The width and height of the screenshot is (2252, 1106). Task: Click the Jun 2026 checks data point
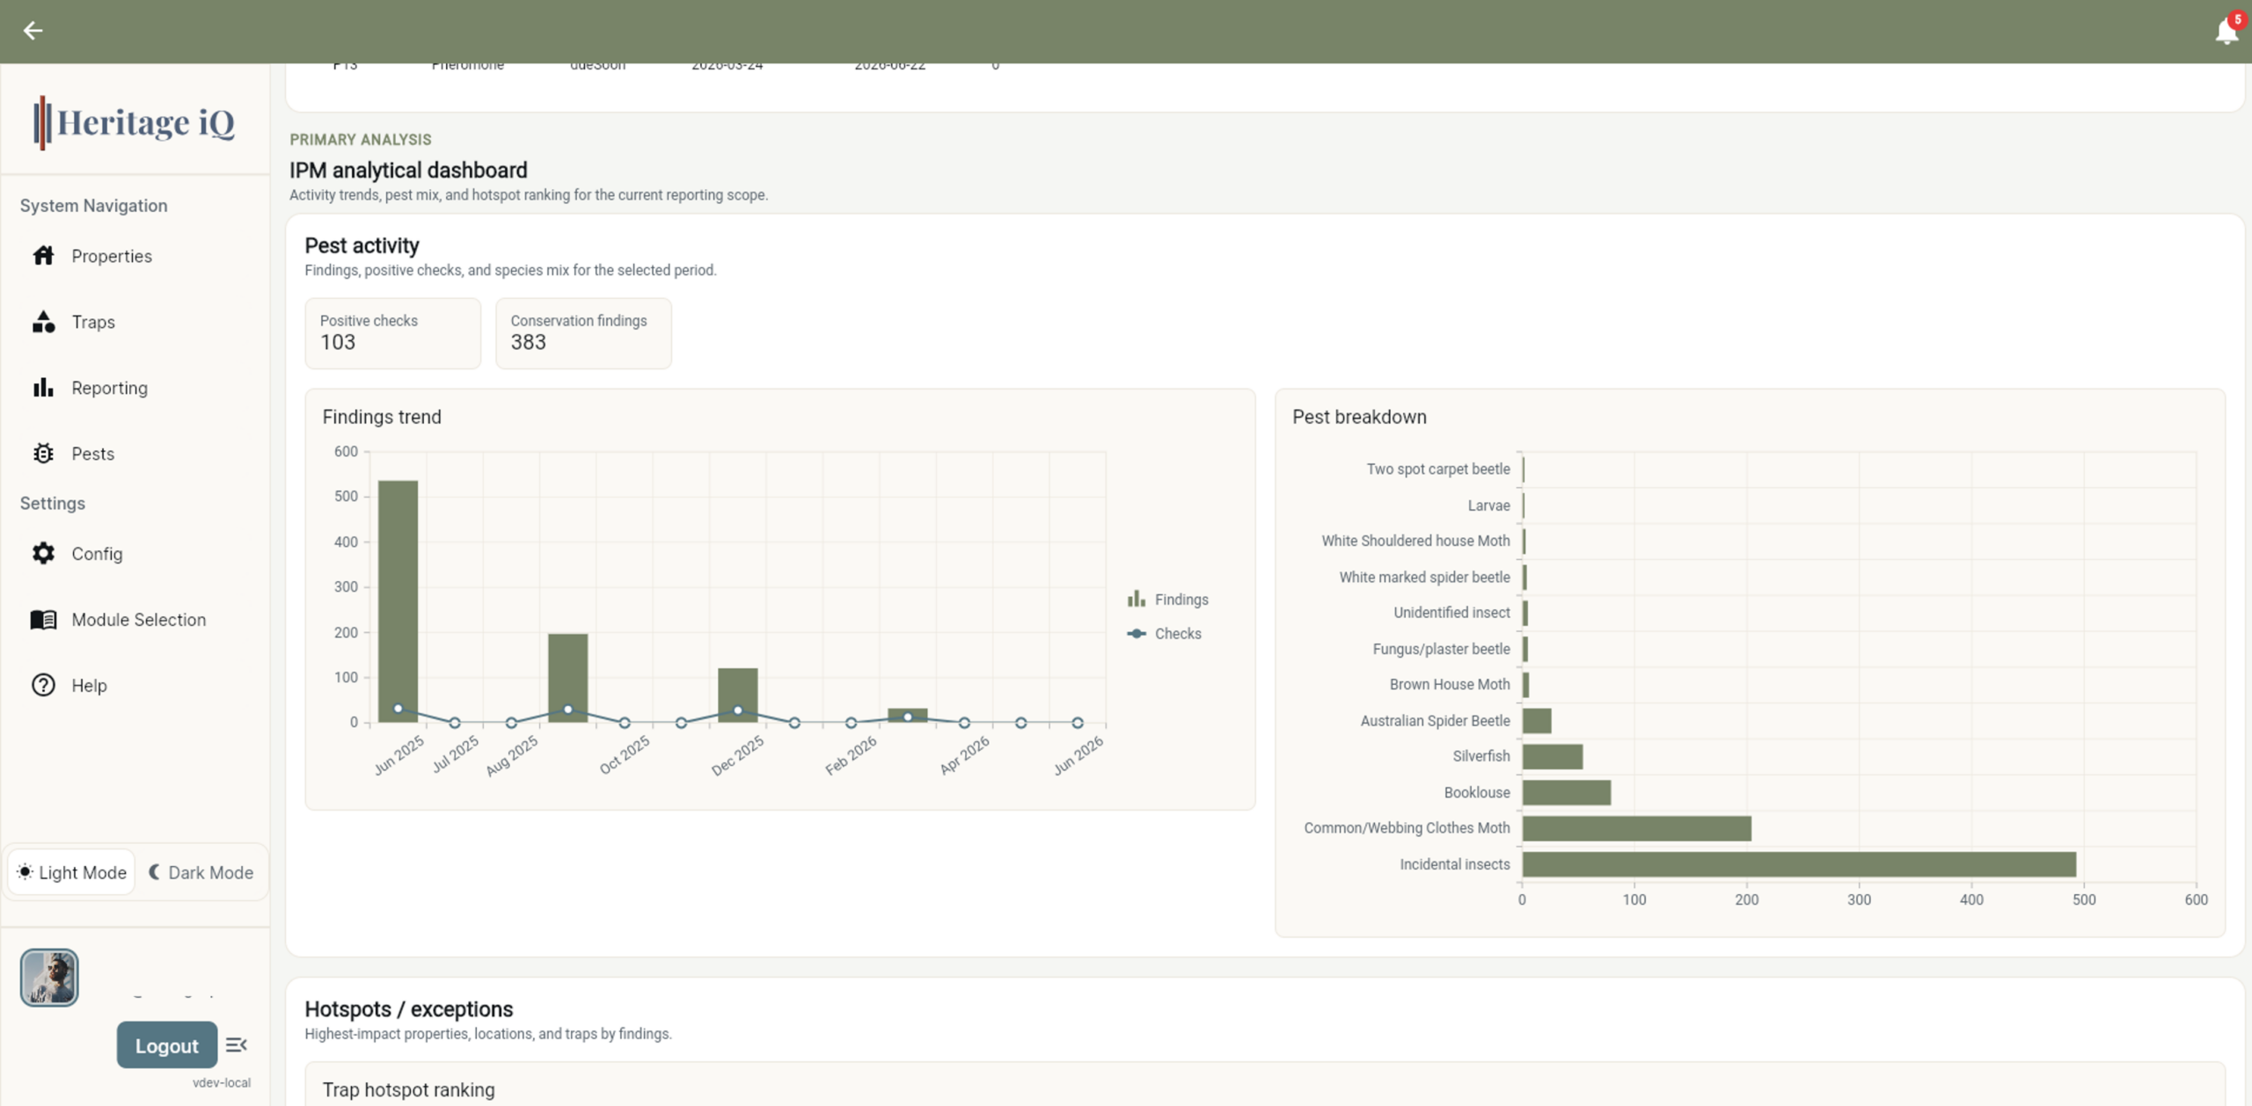click(x=1078, y=723)
